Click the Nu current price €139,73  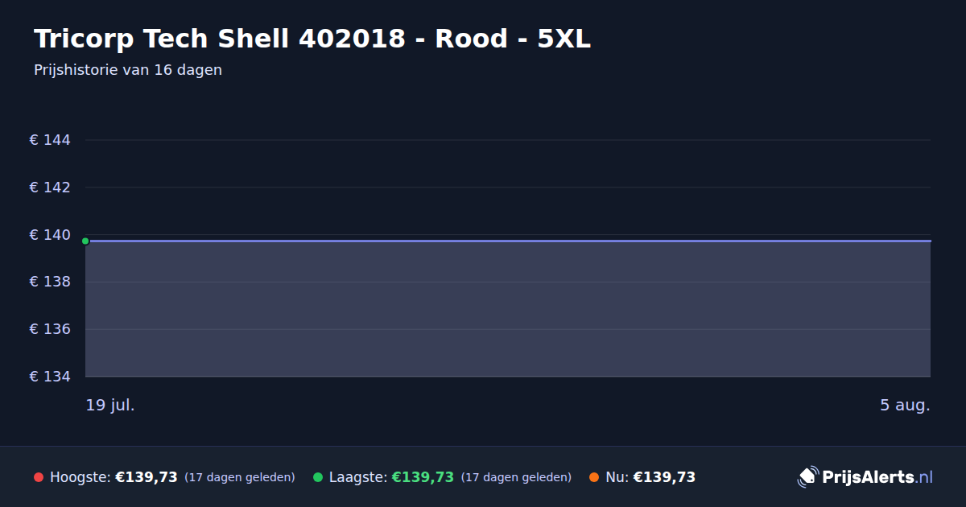(664, 477)
